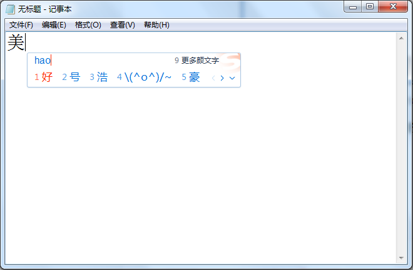Click the scrollbar down arrow
Viewport: 413px width, 270px height.
click(401, 257)
